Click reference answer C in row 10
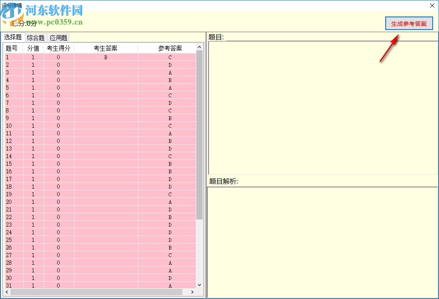The image size is (439, 299). click(x=170, y=126)
